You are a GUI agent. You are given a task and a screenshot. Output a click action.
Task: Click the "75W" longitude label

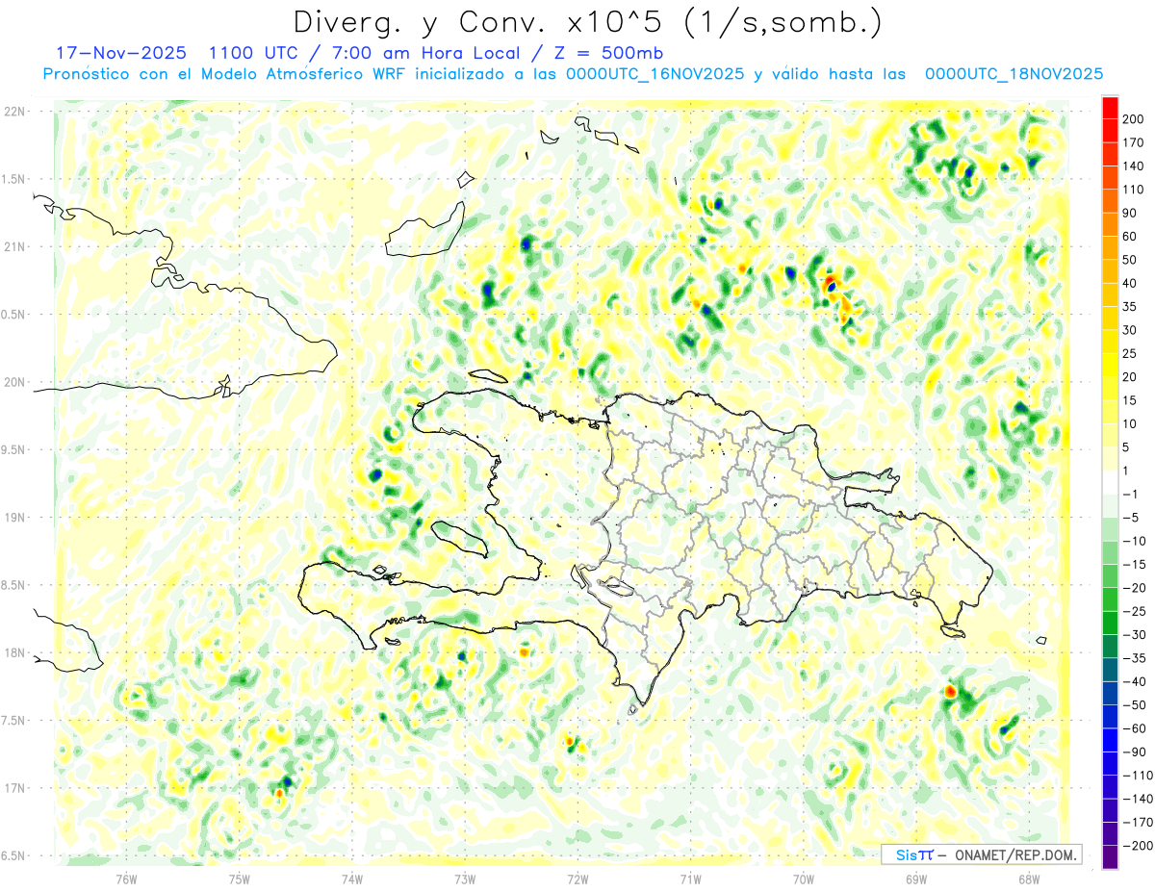[x=240, y=879]
